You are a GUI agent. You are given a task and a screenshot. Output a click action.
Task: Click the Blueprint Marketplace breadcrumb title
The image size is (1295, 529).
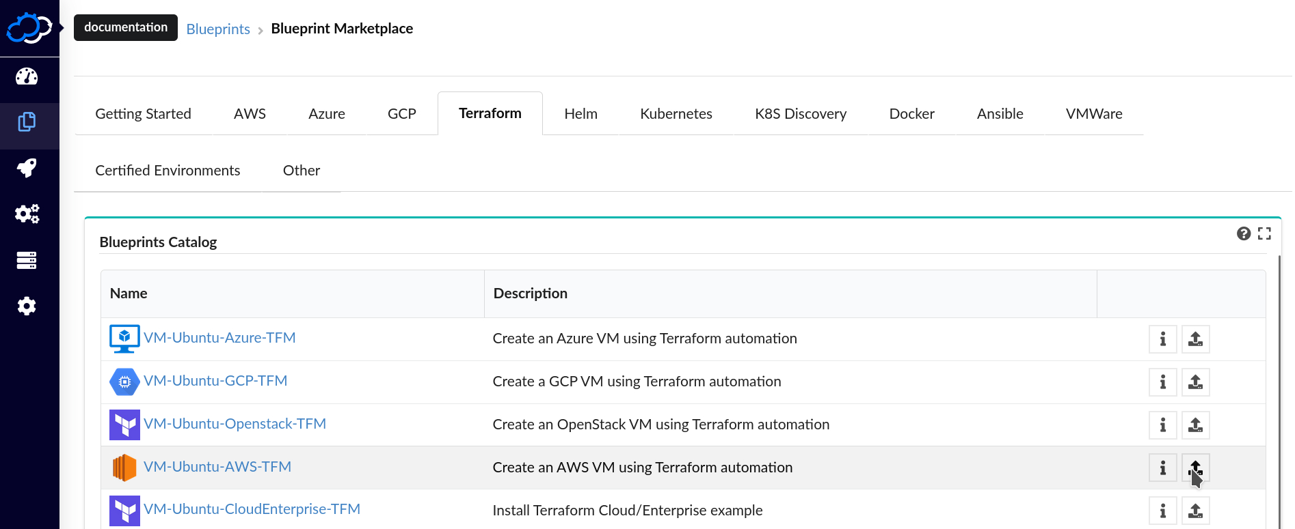(x=342, y=29)
